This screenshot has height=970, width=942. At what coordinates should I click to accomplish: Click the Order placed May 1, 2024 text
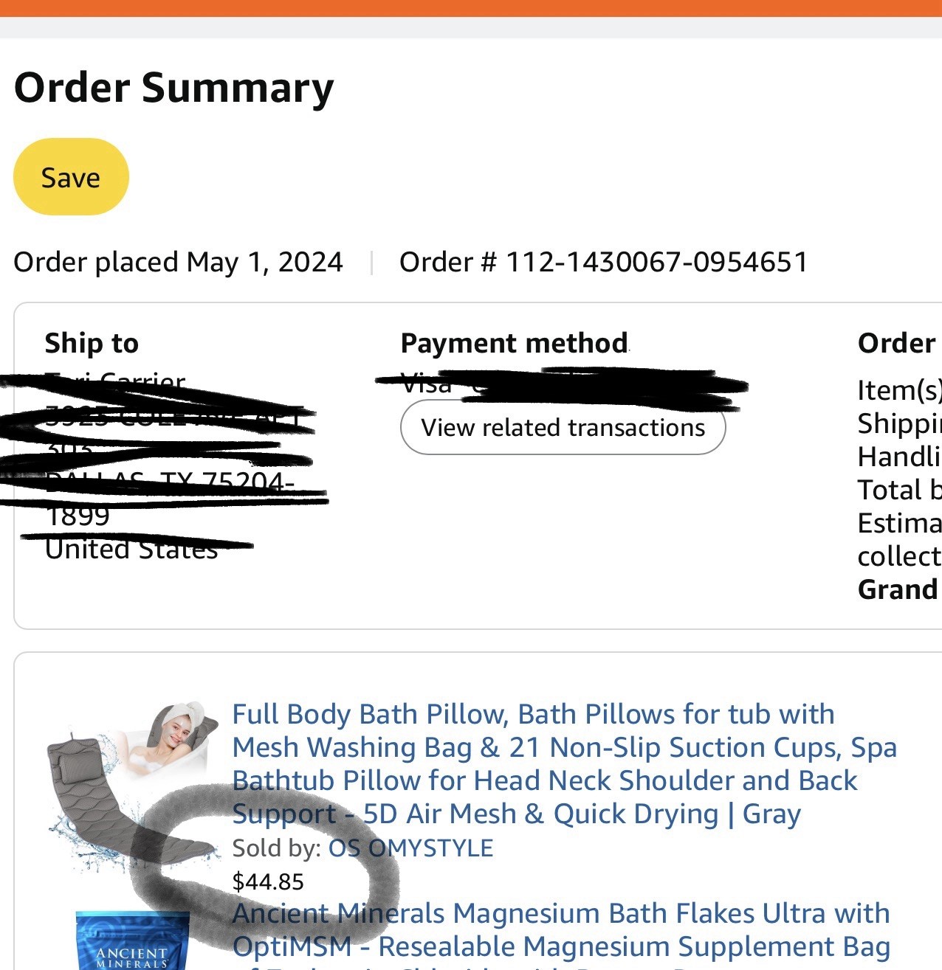coord(178,262)
